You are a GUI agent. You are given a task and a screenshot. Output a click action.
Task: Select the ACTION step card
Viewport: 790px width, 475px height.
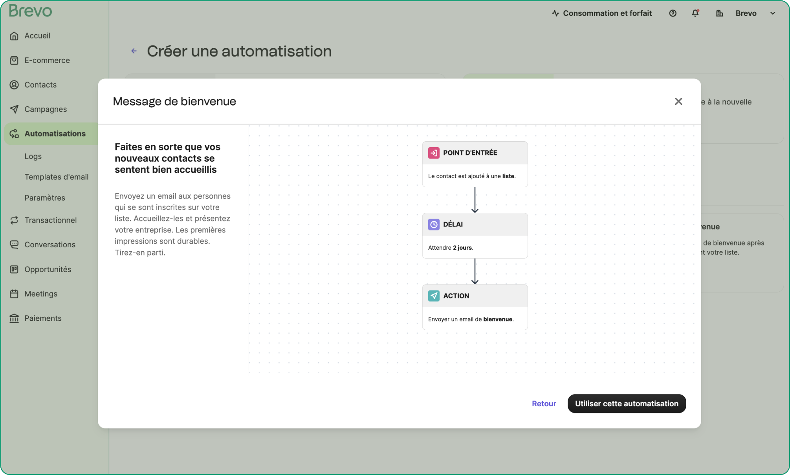(x=475, y=307)
